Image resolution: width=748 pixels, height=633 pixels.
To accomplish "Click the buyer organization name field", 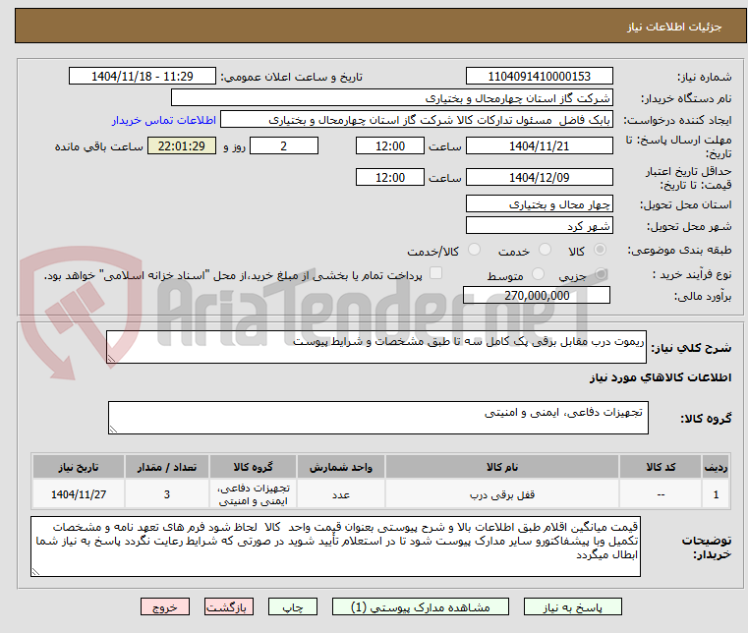I will coord(391,97).
